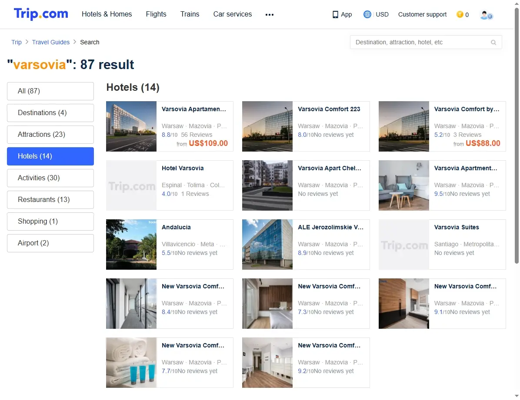
Task: Select the All (87) filter
Action: tap(50, 91)
